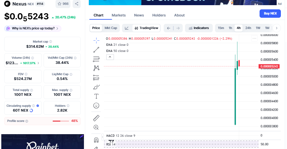Image resolution: width=287 pixels, height=149 pixels.
Task: Show Circulating supply info icon
Action: coord(34,106)
